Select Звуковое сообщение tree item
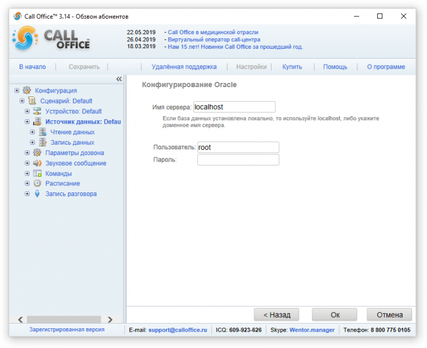This screenshot has width=427, height=348. (75, 163)
